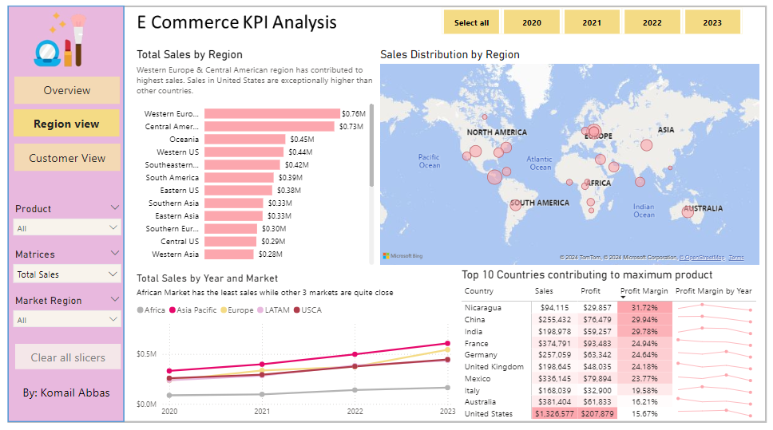Open the OpenStreetMap attribution link
The image size is (773, 430).
[x=704, y=257]
